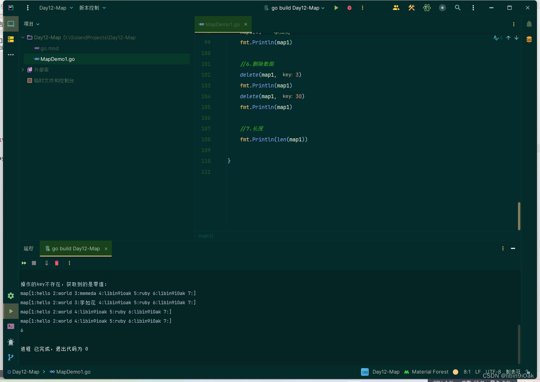
Task: Open the Notifications bell icon
Action: click(x=529, y=24)
